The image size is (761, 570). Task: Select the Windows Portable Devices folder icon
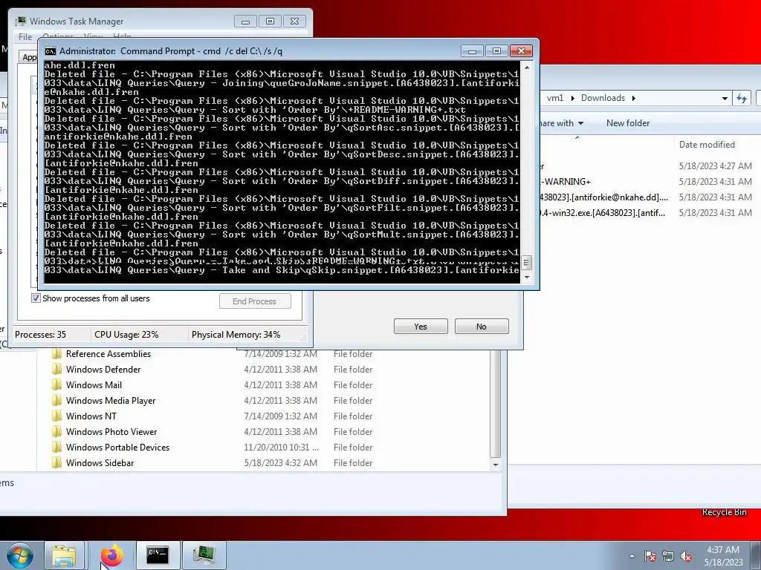(56, 447)
